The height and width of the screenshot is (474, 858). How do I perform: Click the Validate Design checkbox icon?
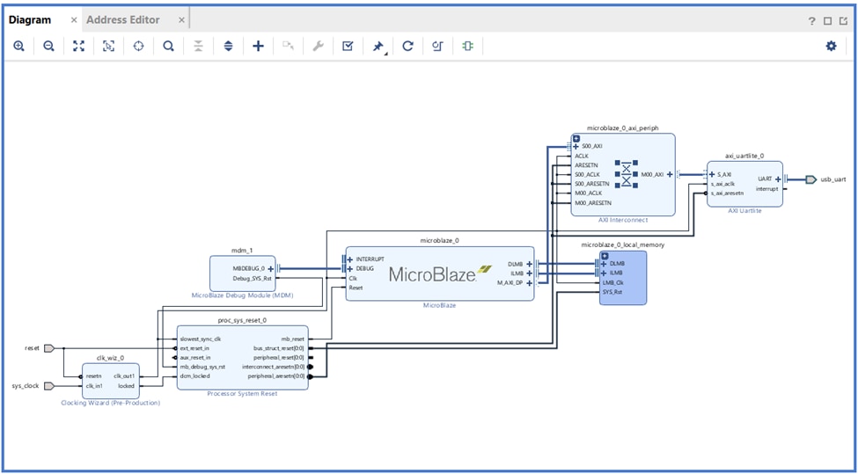point(348,47)
